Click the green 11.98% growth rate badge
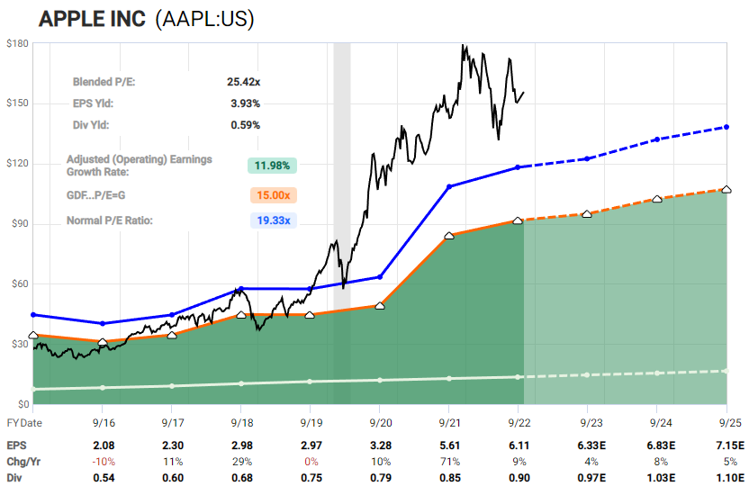This screenshot has width=749, height=495. click(272, 166)
